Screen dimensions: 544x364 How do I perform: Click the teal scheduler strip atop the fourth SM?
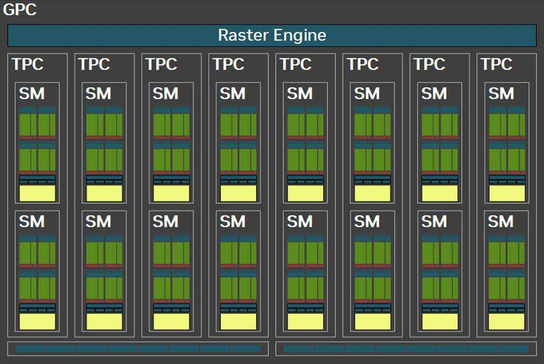pyautogui.click(x=238, y=109)
